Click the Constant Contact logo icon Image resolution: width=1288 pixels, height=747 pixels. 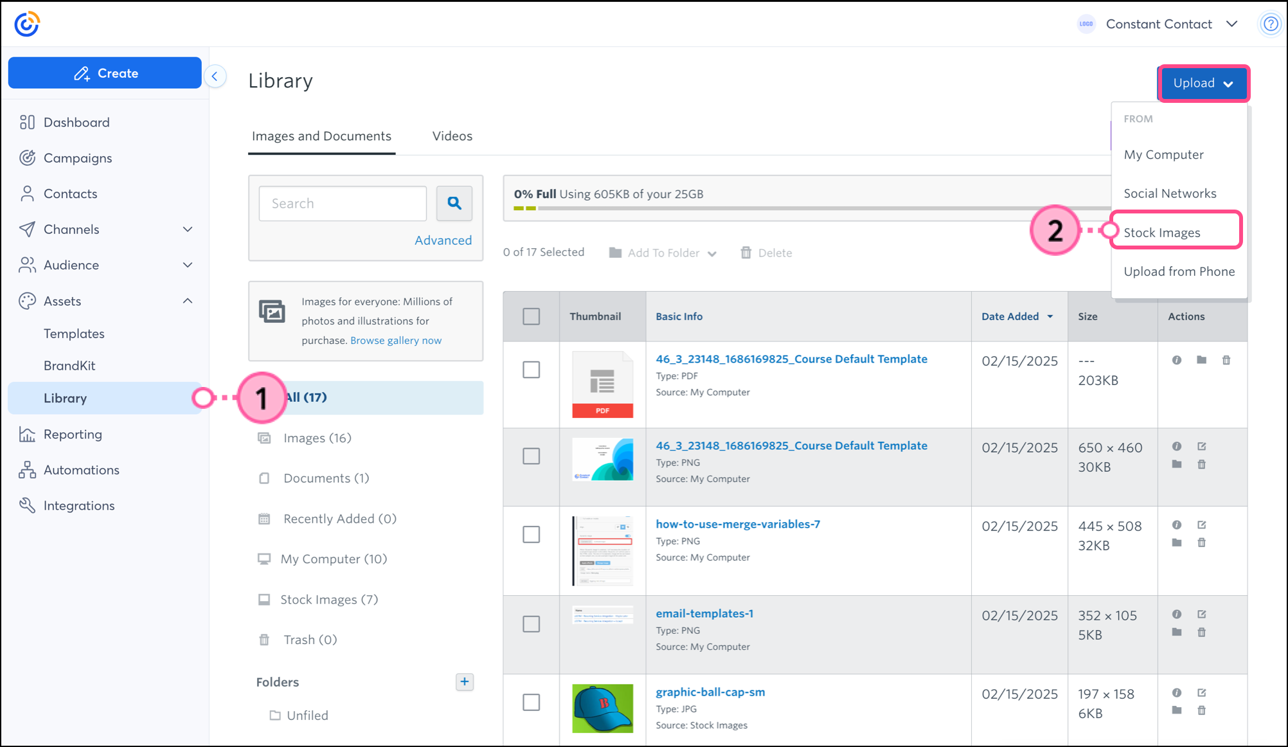click(x=27, y=24)
